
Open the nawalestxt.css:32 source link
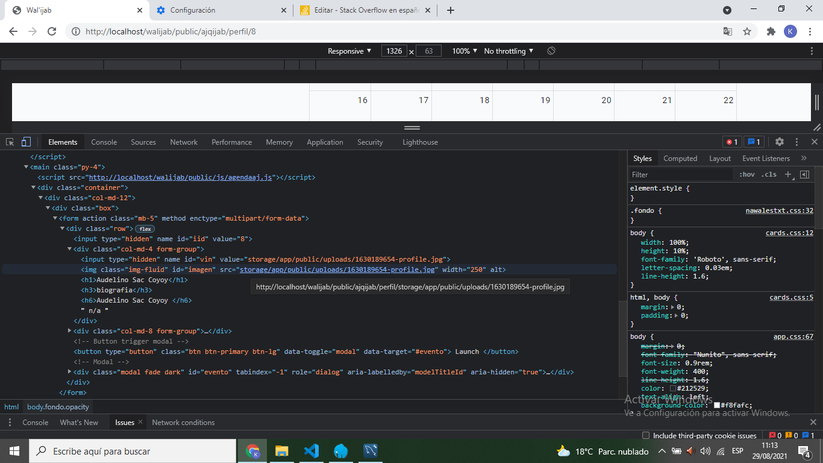pyautogui.click(x=780, y=211)
